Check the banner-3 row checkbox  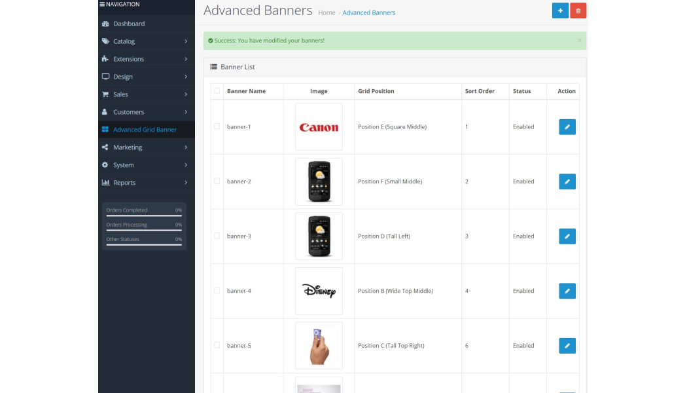(x=217, y=236)
